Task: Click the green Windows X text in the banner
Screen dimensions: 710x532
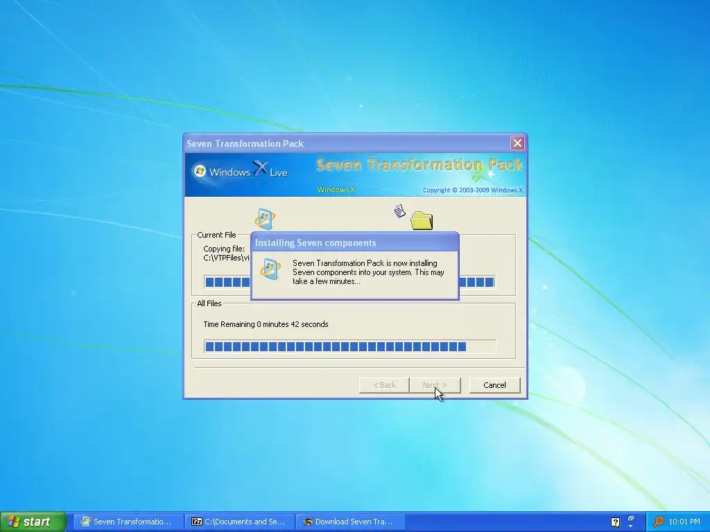Action: click(x=336, y=190)
